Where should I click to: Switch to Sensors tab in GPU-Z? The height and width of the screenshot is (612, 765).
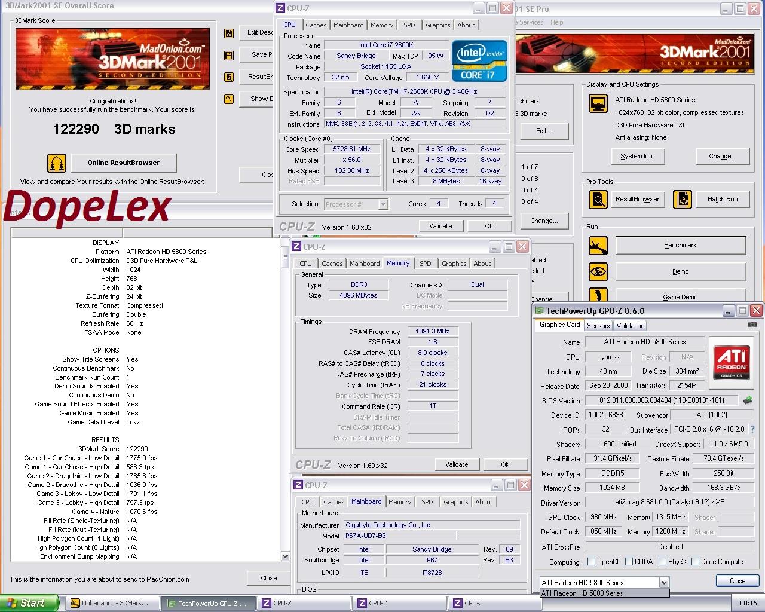tap(598, 326)
